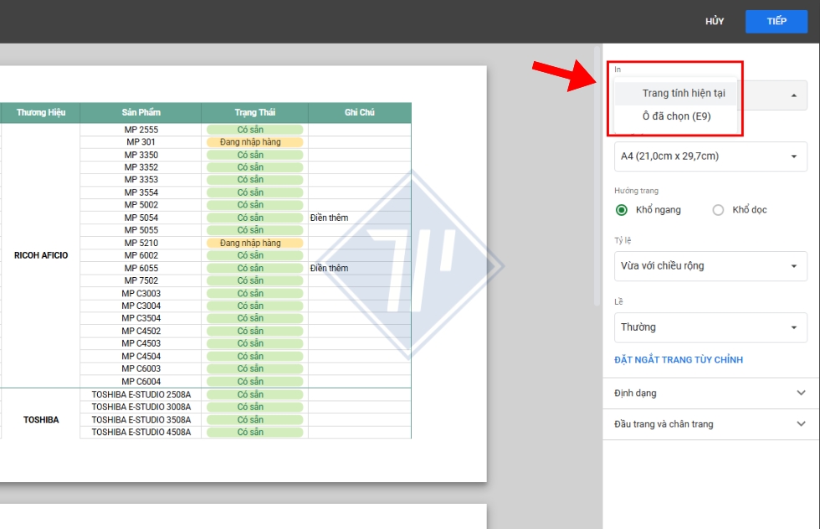Open the "Vừa với chiều rộng" scale dropdown
Image resolution: width=820 pixels, height=529 pixels.
[710, 266]
